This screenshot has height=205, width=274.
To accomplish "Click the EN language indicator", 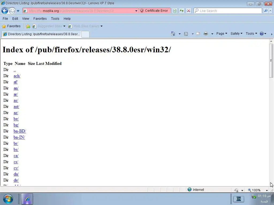I will click(x=238, y=199).
